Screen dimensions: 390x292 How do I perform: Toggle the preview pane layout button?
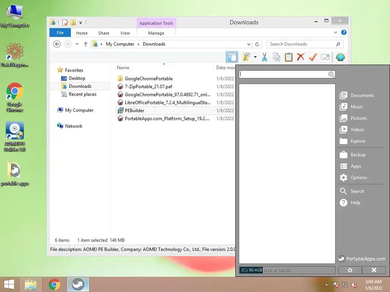(232, 57)
